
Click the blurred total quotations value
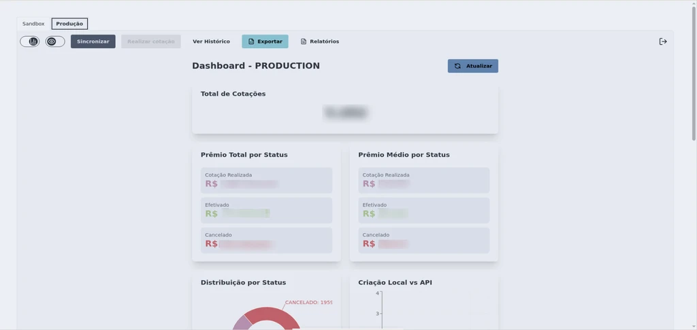tap(345, 113)
